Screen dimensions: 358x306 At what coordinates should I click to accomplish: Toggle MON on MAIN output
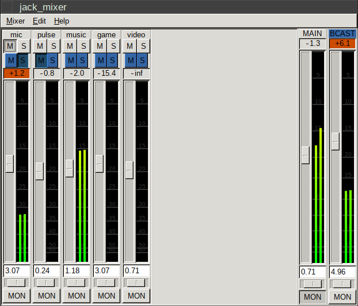pos(313,297)
